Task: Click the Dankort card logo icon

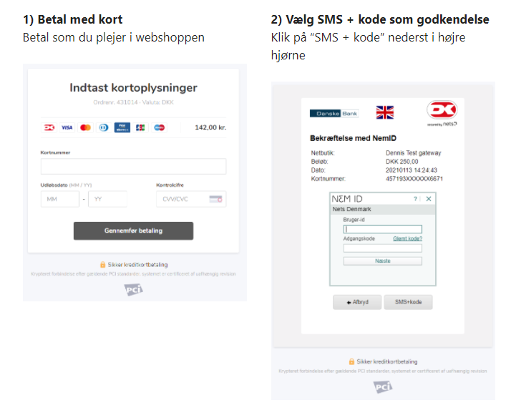Action: [x=49, y=127]
